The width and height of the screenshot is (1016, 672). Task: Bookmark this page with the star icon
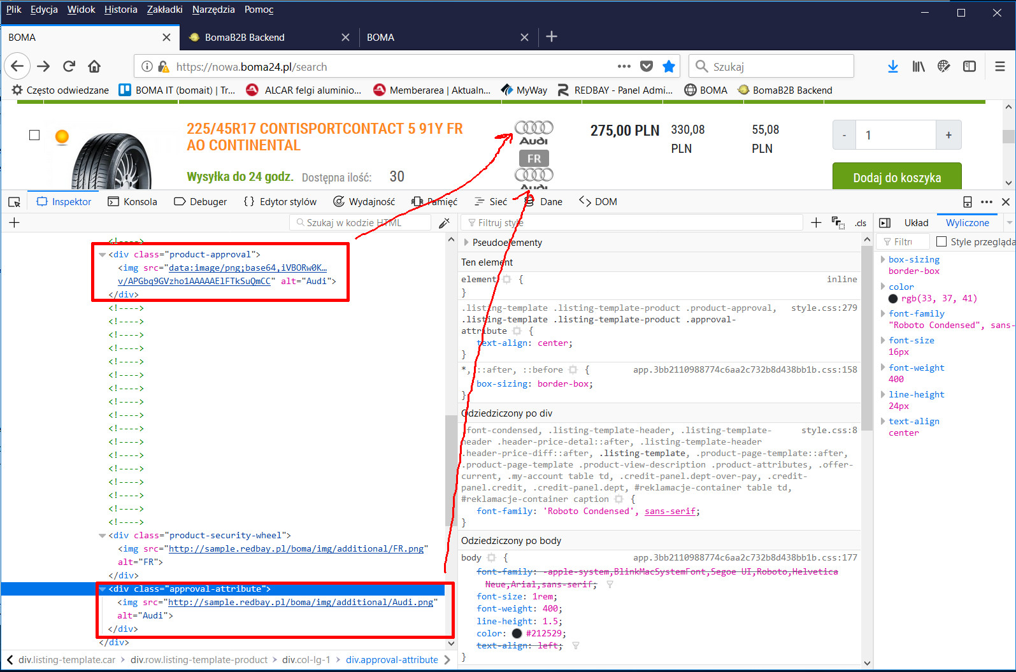pyautogui.click(x=668, y=66)
